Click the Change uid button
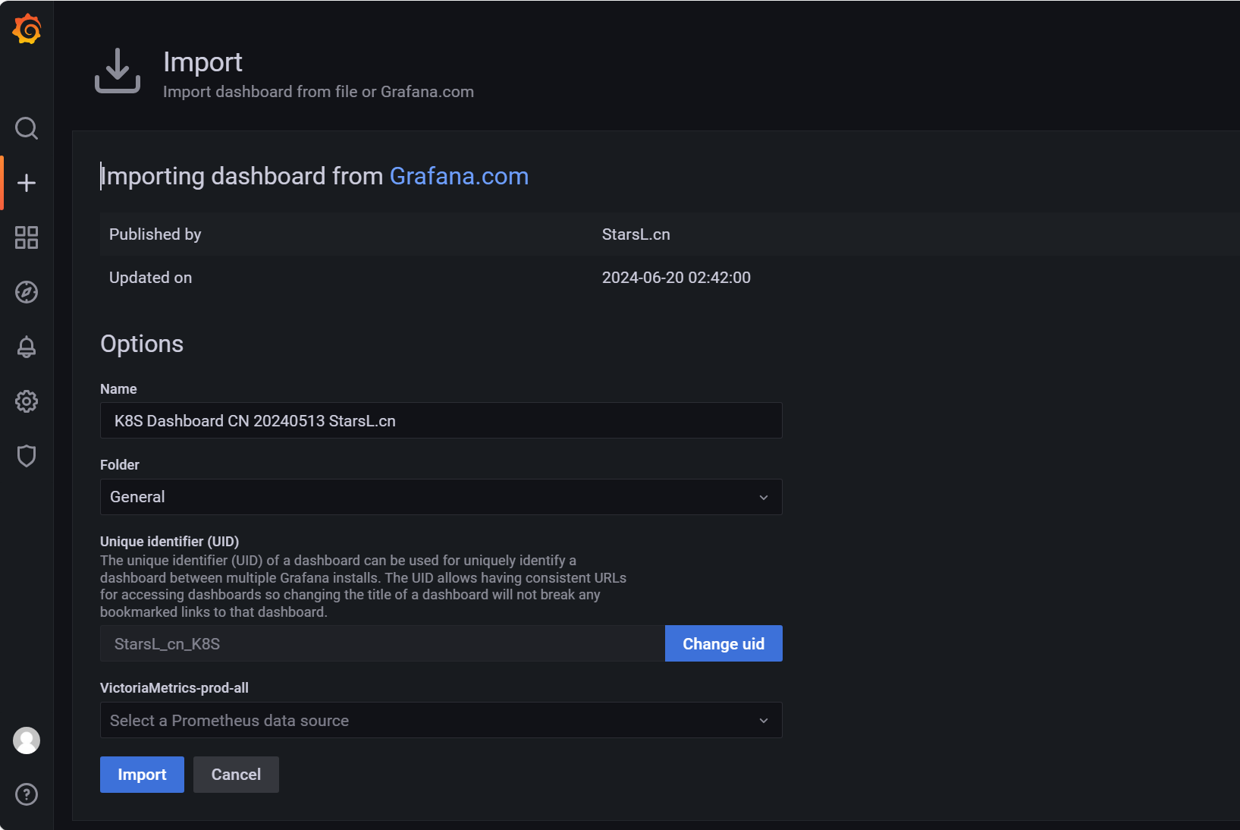The image size is (1240, 830). tap(724, 643)
